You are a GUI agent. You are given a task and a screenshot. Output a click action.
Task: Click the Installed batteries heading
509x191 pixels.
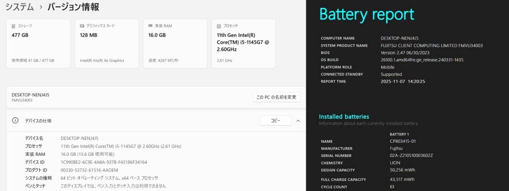point(344,116)
